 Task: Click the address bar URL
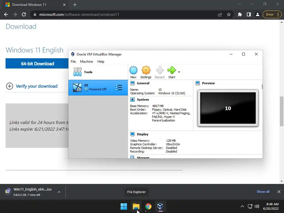[x=79, y=14]
